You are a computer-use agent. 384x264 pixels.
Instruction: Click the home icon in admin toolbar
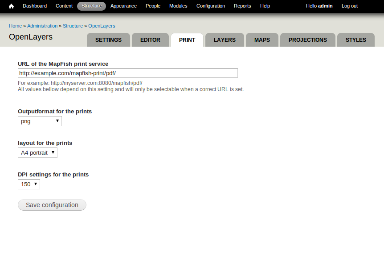pos(11,6)
